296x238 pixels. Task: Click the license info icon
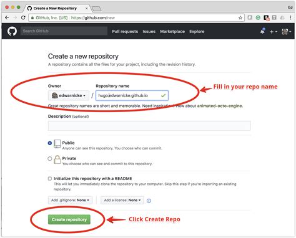point(149,201)
